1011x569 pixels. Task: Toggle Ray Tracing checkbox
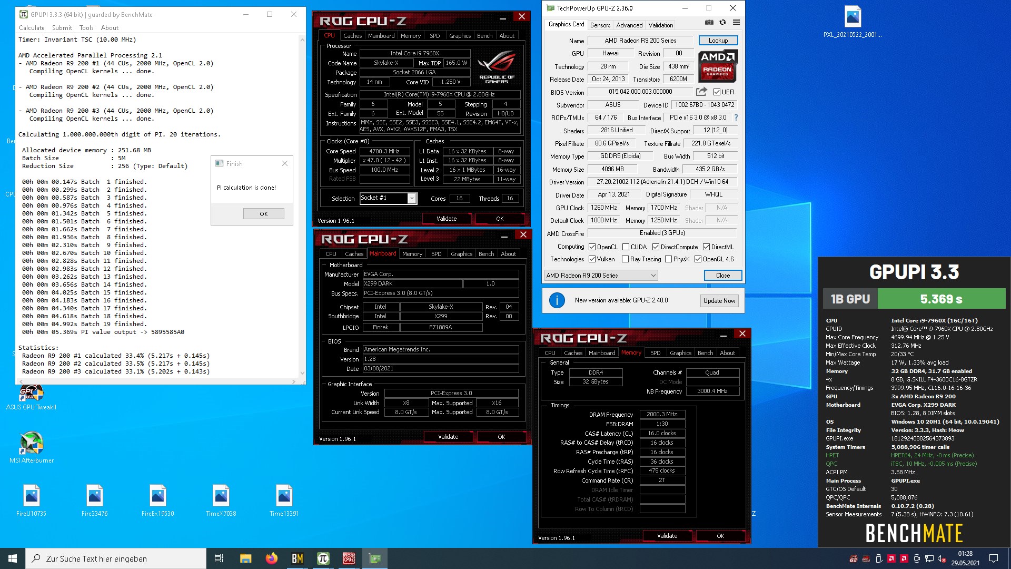(x=625, y=259)
